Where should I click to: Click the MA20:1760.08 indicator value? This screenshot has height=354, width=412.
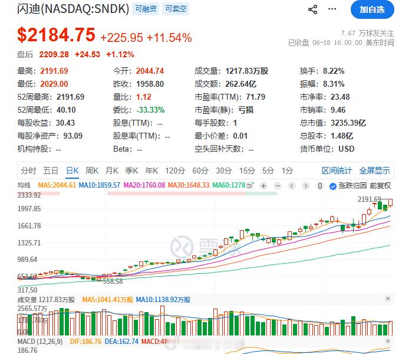(144, 185)
